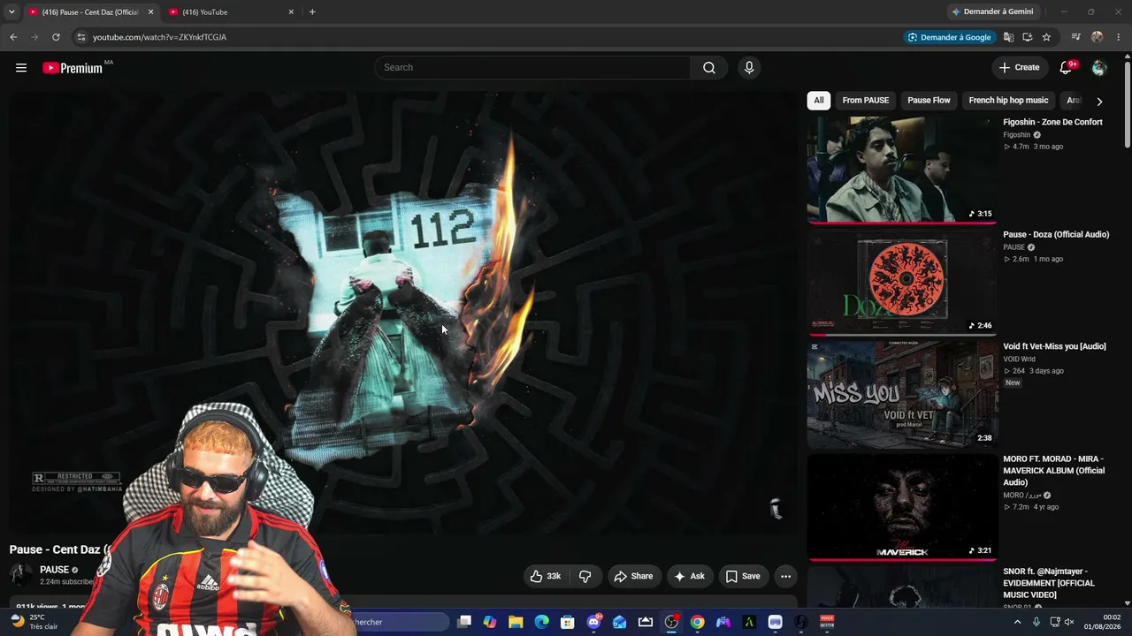Launch Microsoft Edge from the taskbar
The width and height of the screenshot is (1132, 636).
[x=541, y=622]
